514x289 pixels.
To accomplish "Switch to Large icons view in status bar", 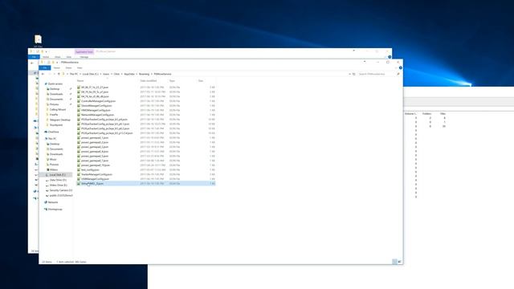I will [400, 262].
